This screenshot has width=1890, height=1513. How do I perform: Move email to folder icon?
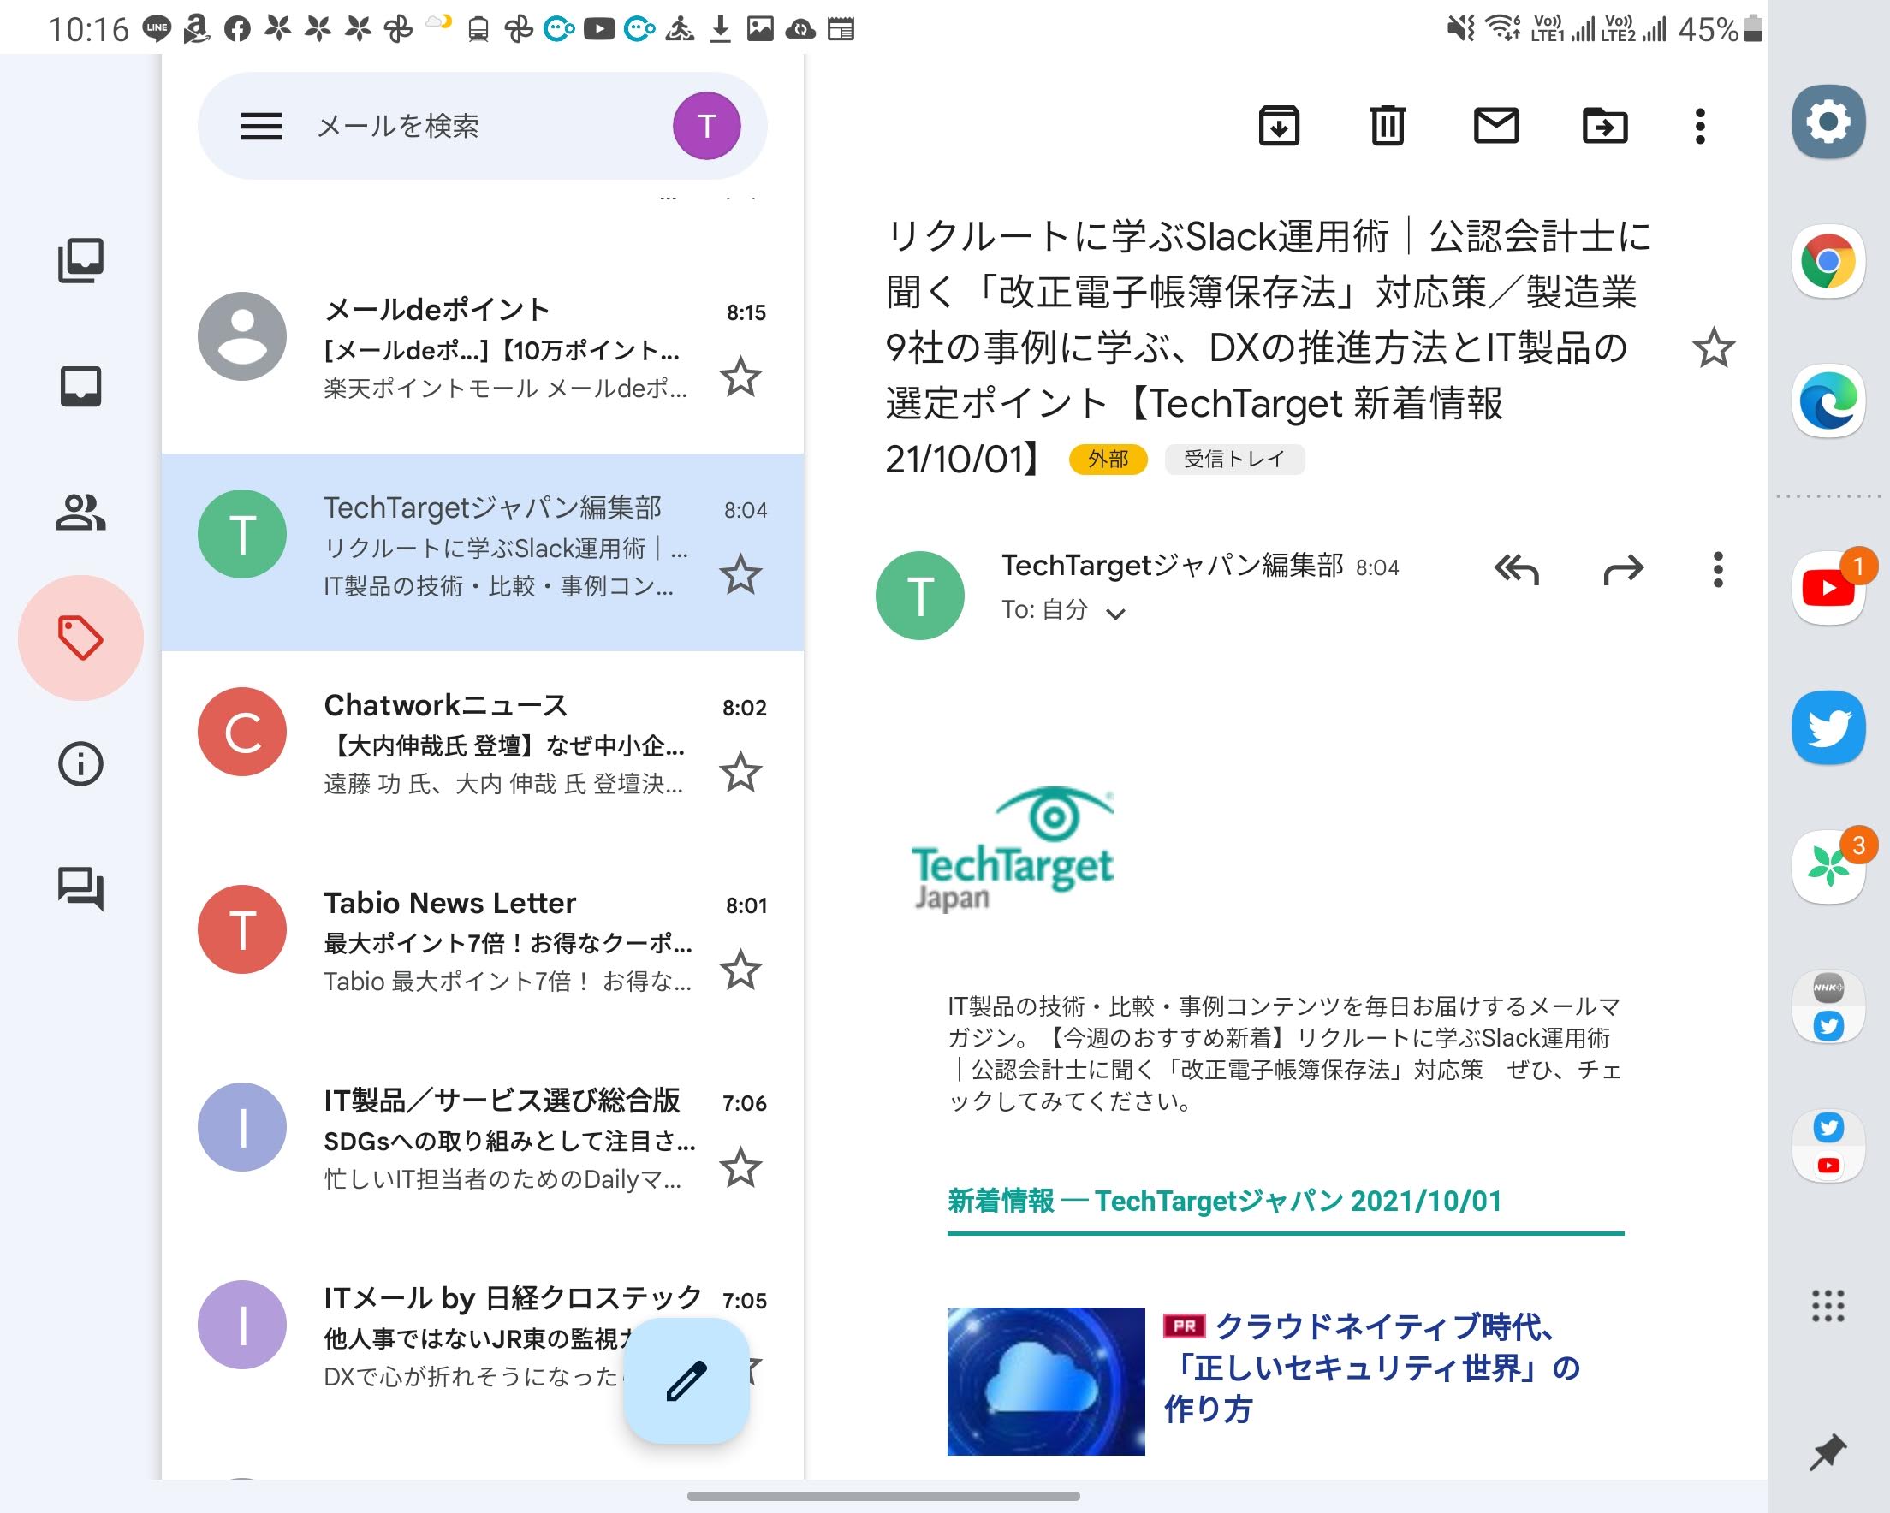(1605, 127)
